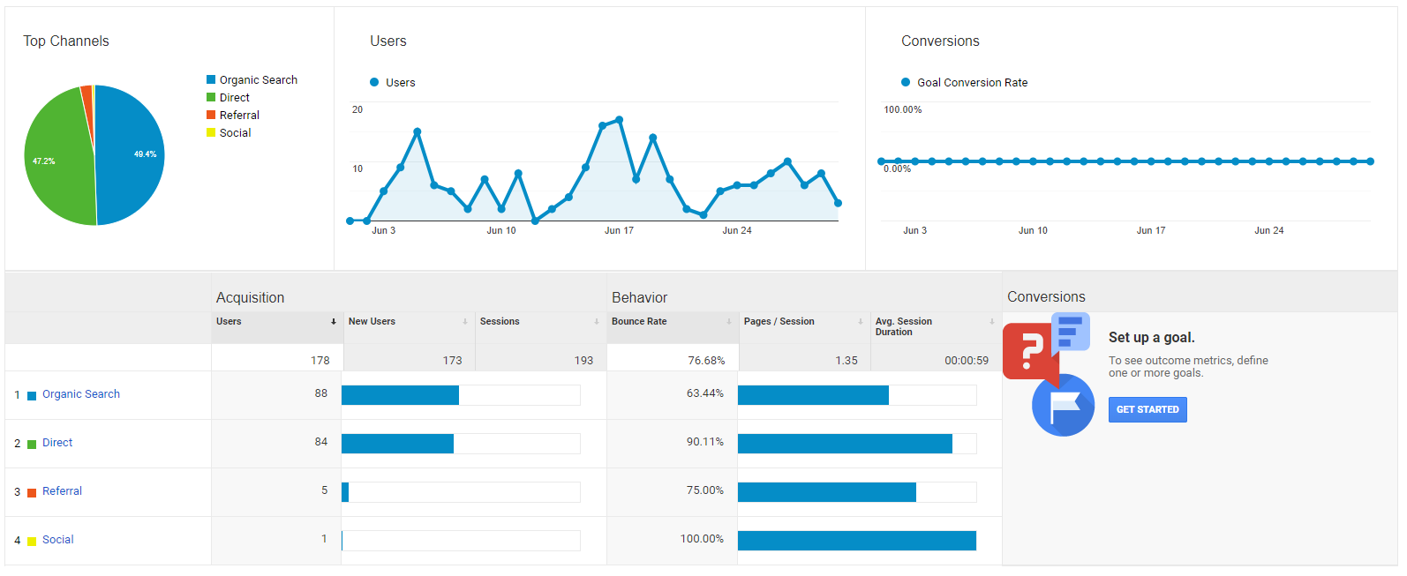The image size is (1407, 576).
Task: Click total new users value 173
Action: 453,361
